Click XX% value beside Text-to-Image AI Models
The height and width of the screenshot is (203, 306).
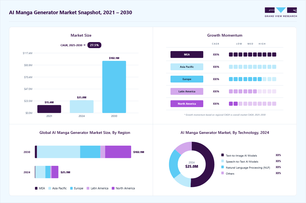(278, 155)
